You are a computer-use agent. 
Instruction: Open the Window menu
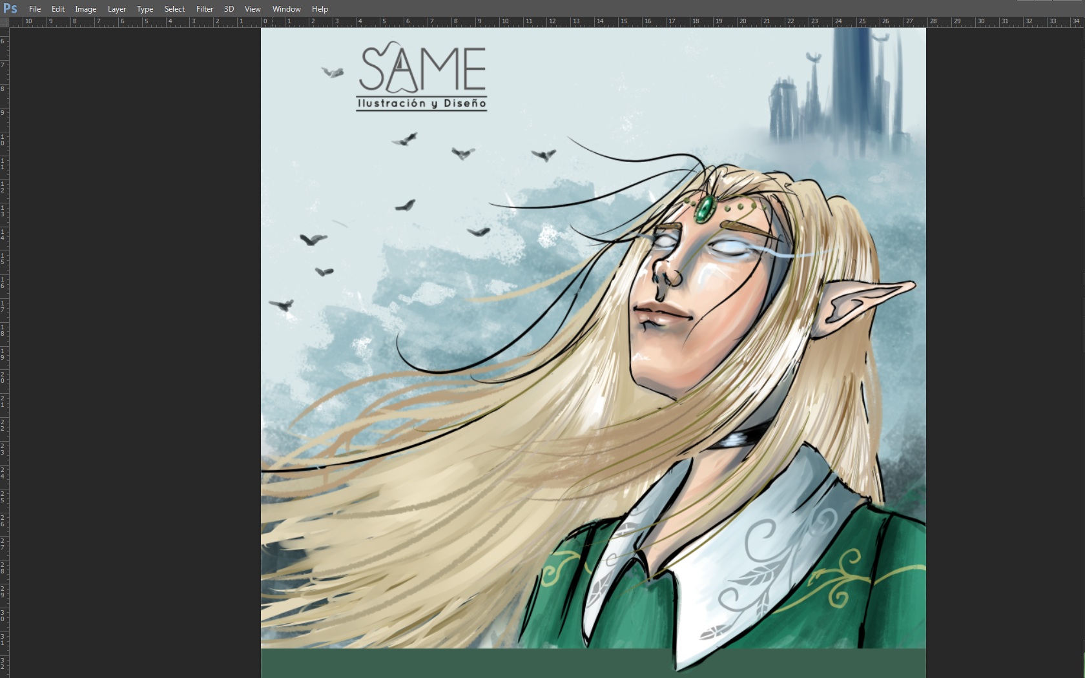tap(286, 9)
